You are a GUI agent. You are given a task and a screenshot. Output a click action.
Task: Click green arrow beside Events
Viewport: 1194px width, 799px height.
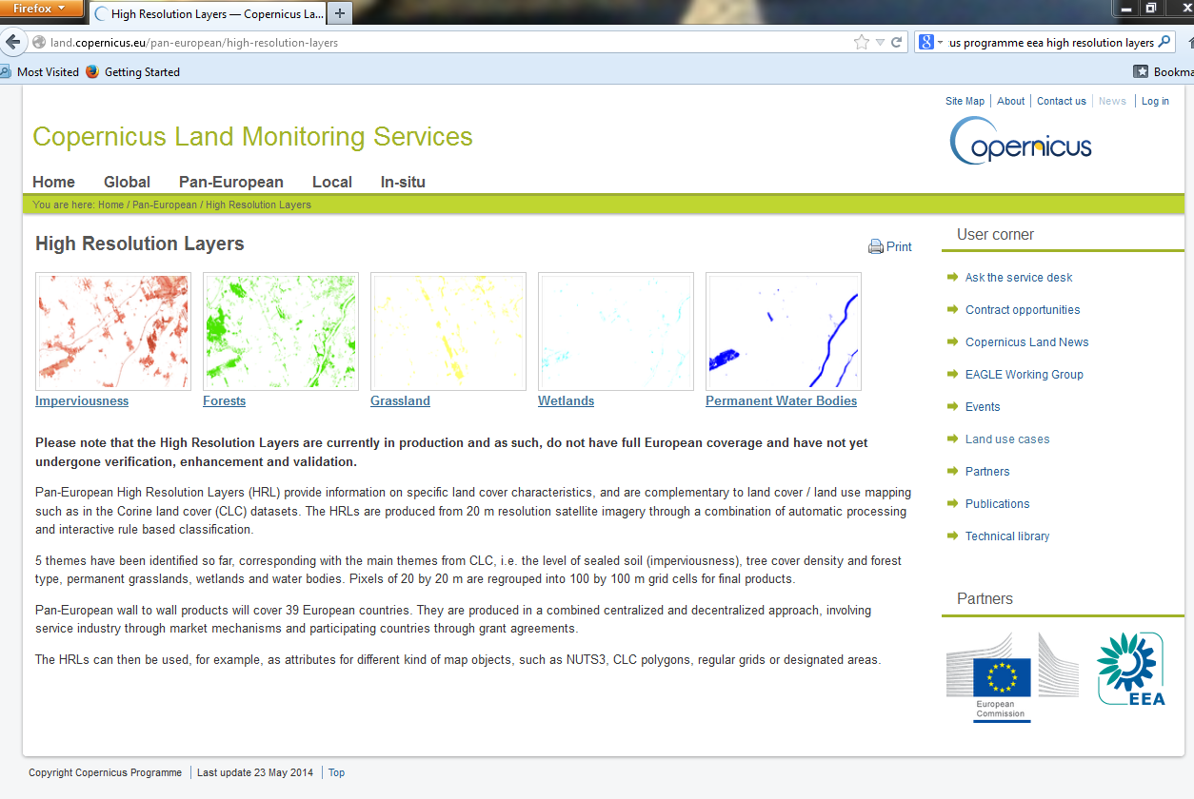[x=952, y=406]
